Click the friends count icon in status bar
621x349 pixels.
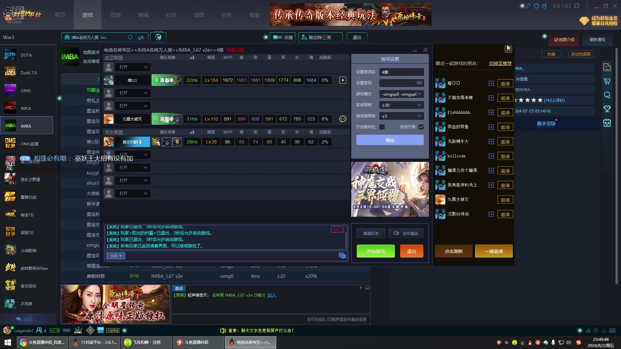tap(41, 331)
